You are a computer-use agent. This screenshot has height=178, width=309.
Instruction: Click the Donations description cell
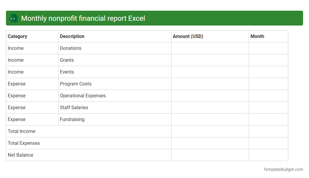tap(70, 48)
